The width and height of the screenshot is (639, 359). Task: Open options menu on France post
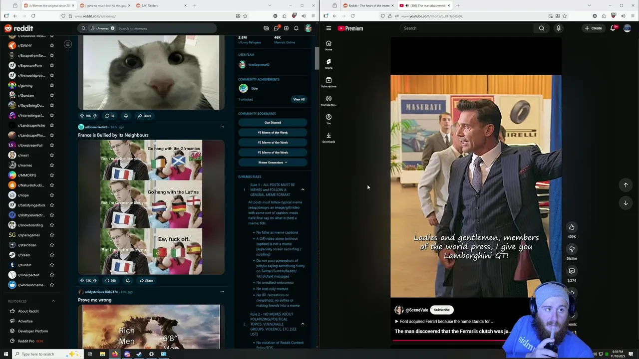click(222, 127)
